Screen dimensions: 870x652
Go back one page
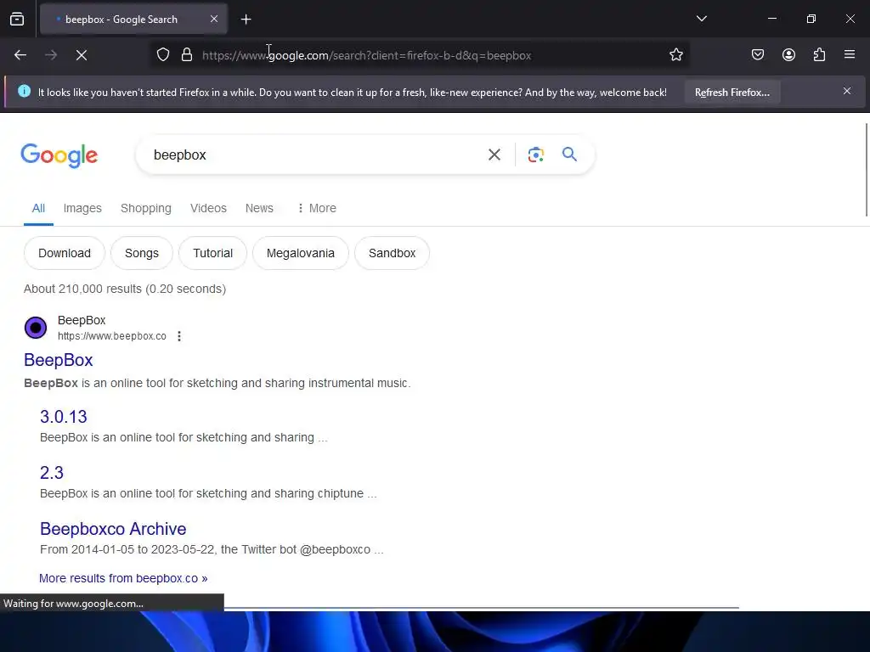pyautogui.click(x=20, y=55)
